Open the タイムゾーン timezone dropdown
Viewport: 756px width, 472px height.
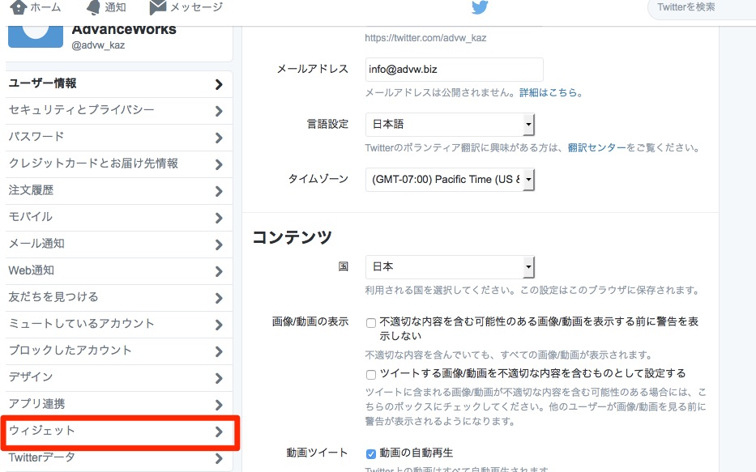(450, 179)
